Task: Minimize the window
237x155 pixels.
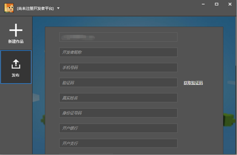Action: [203, 4]
